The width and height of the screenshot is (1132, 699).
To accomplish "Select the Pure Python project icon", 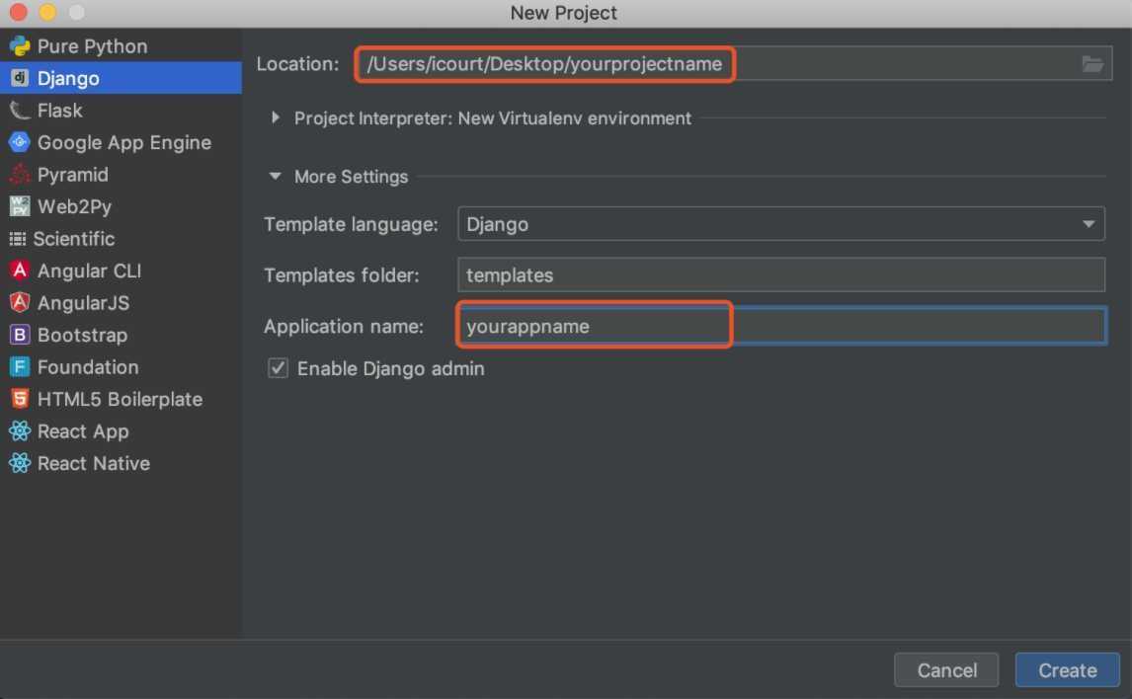I will (x=20, y=46).
